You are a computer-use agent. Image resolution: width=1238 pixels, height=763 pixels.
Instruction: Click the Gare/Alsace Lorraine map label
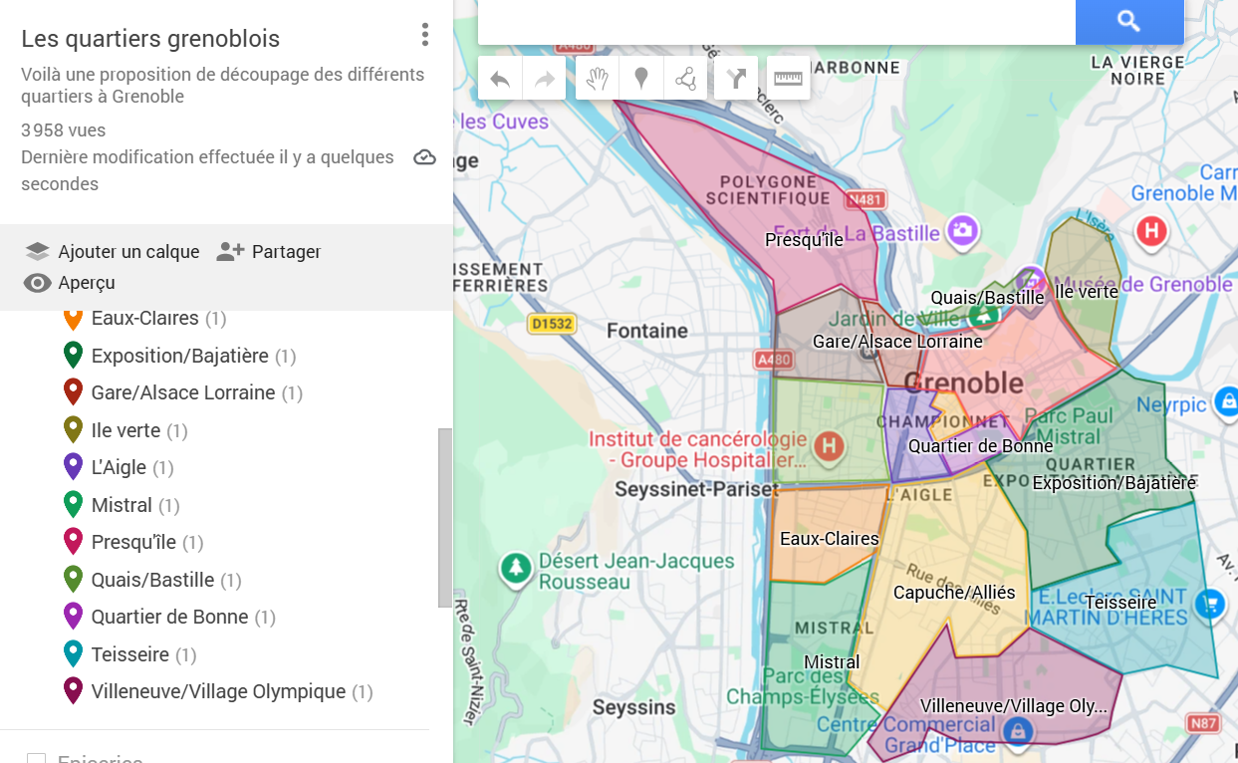[x=897, y=342]
